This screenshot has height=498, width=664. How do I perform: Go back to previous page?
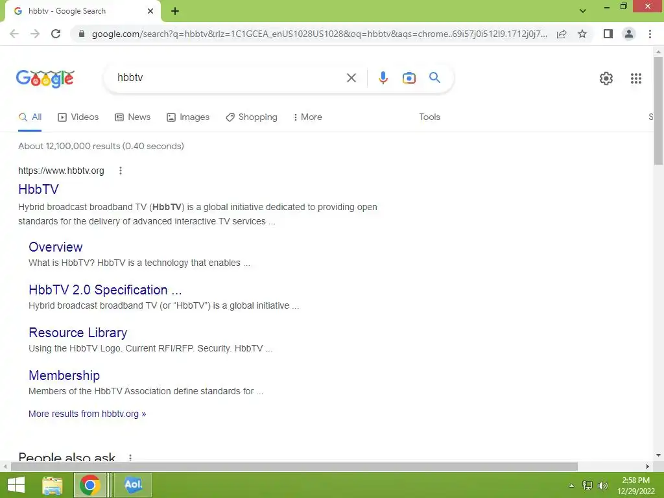tap(14, 34)
